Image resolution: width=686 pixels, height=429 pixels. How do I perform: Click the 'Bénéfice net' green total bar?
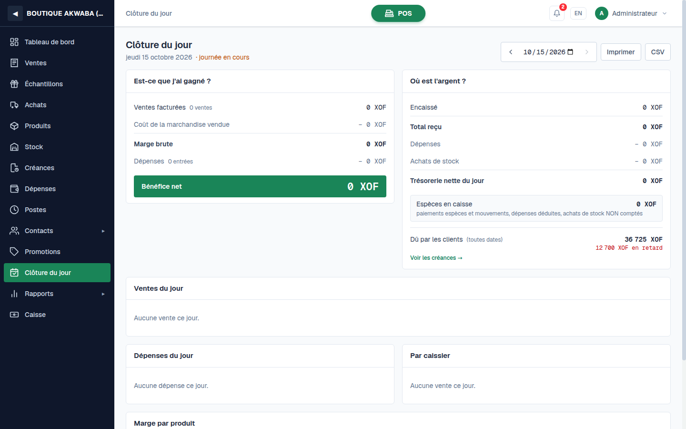[260, 186]
